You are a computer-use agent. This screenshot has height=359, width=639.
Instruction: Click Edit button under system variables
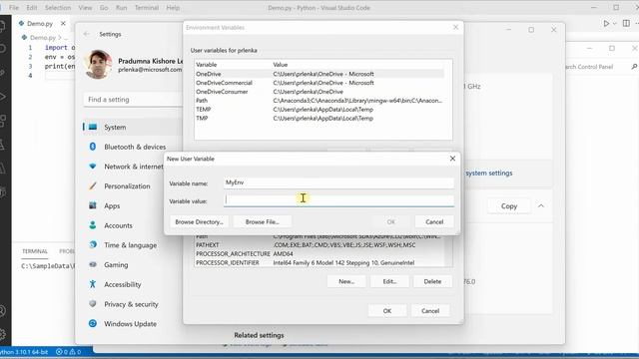point(389,281)
